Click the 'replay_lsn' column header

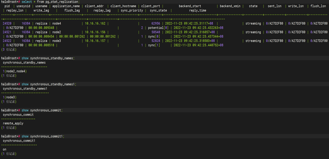click(14, 10)
